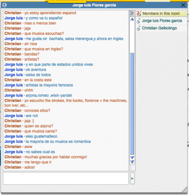Click the window resize grip corner
189x196 pixels.
[x=185, y=190]
